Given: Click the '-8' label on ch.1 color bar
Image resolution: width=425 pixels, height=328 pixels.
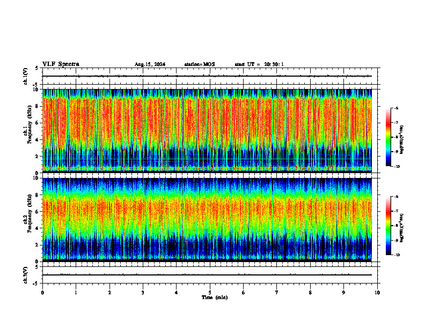Looking at the screenshot, I should (x=396, y=137).
